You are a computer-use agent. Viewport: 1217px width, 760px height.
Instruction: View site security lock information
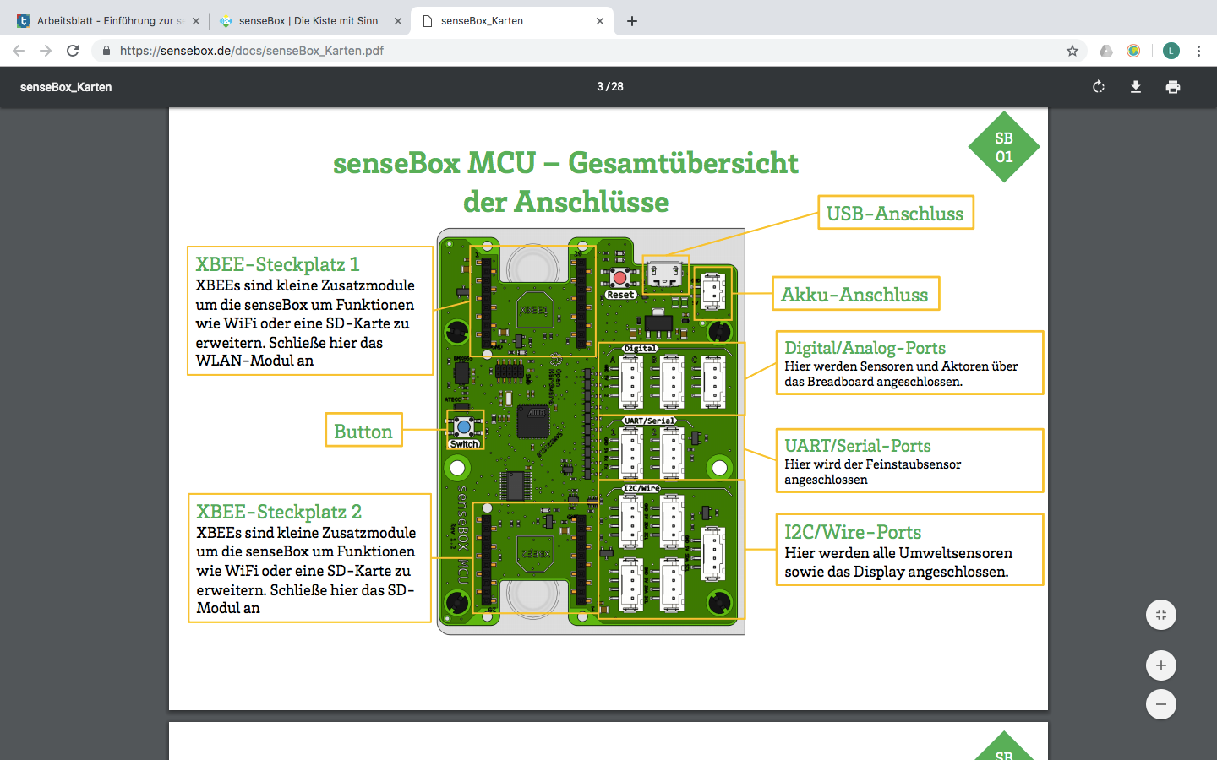106,51
